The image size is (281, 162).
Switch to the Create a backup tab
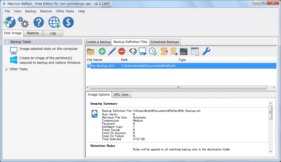coord(98,42)
